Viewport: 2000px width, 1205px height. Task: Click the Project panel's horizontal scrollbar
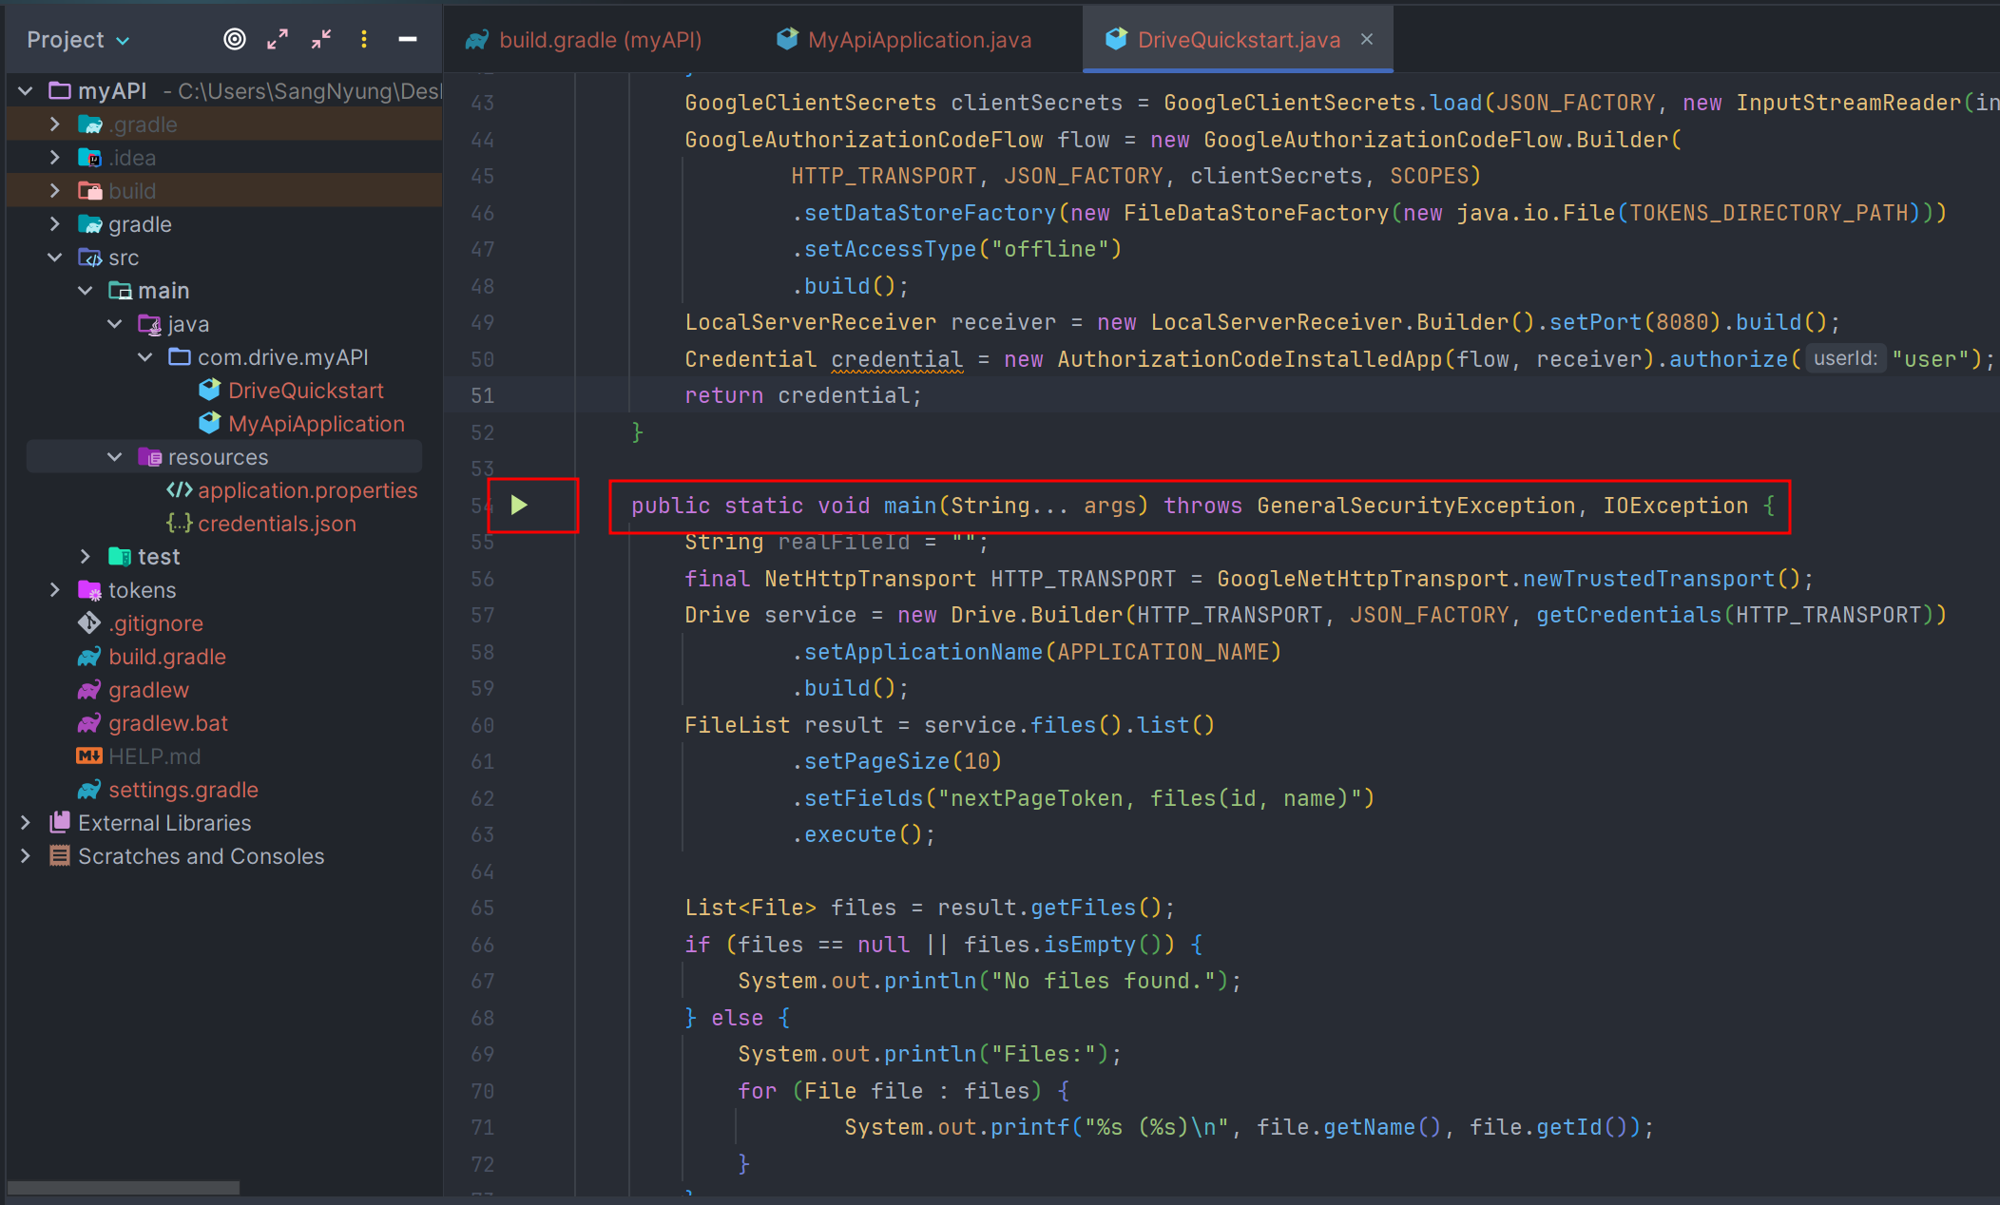click(x=124, y=1188)
